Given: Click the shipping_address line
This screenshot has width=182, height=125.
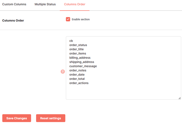Looking at the screenshot, I should (82, 62).
